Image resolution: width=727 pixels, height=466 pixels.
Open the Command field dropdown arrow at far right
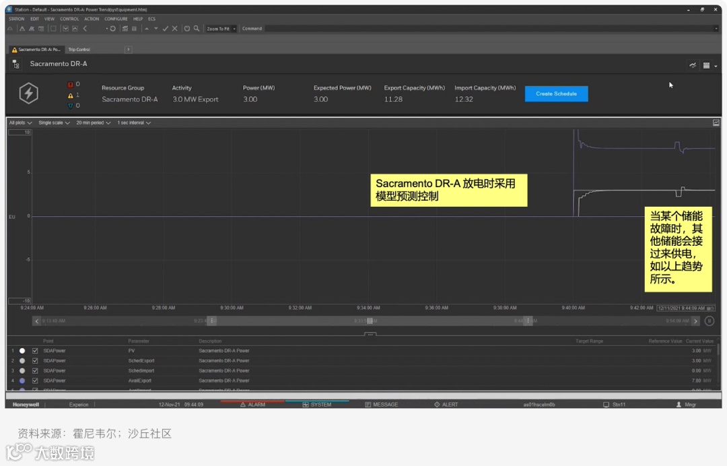pos(716,29)
